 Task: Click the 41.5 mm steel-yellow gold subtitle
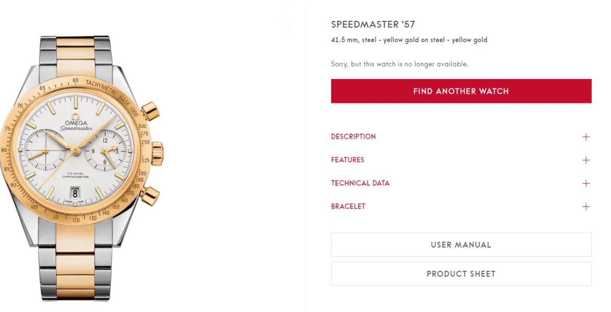[x=409, y=40]
